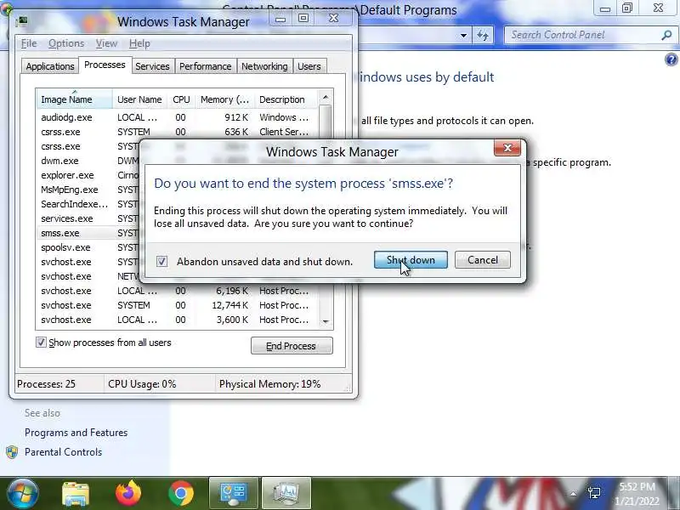Cancel the end process dialog
The height and width of the screenshot is (510, 680).
(x=482, y=260)
